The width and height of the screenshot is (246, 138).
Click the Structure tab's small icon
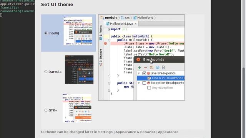[101, 65]
